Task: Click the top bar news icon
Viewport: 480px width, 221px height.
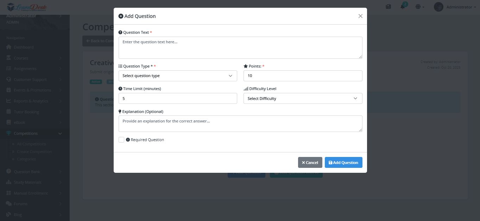Action: [389, 7]
